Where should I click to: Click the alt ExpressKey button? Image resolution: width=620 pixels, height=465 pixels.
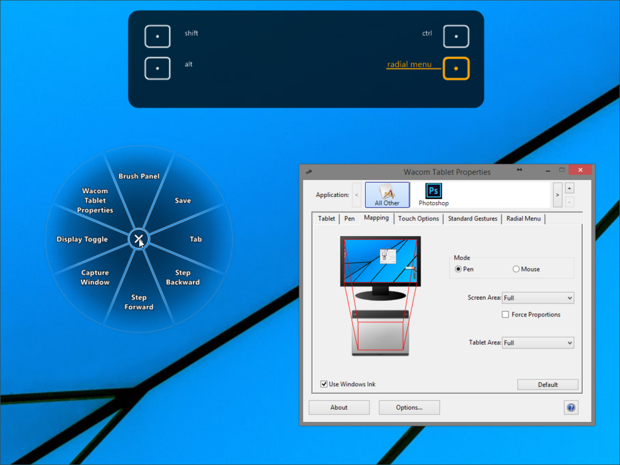point(158,68)
